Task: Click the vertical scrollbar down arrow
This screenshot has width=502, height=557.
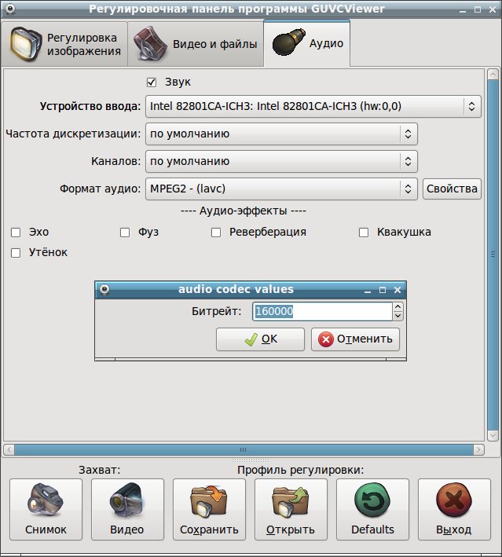Action: [x=493, y=435]
